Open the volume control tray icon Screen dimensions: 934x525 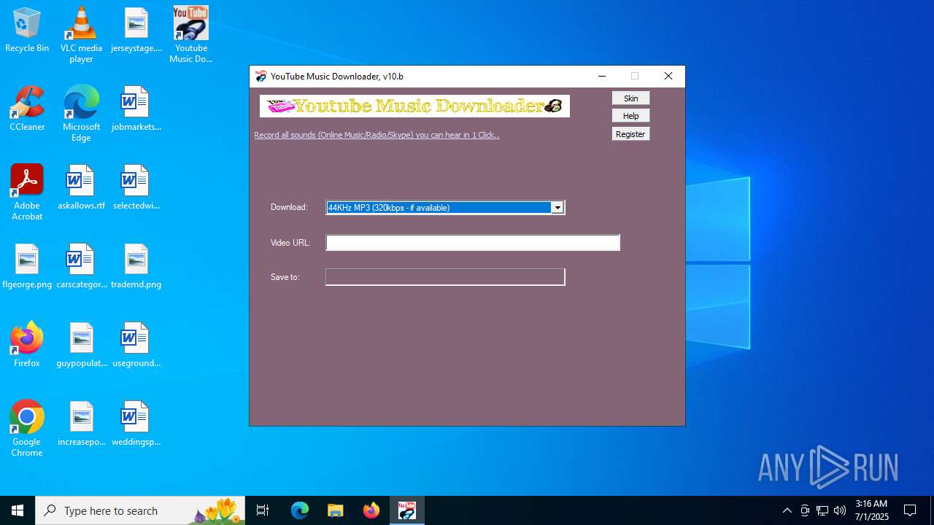click(840, 510)
